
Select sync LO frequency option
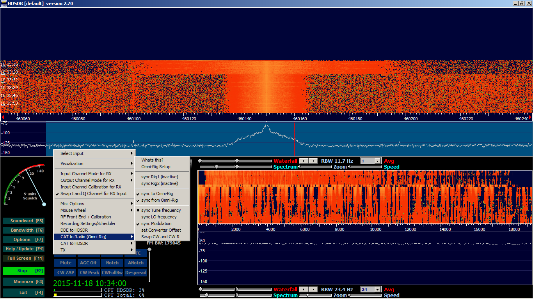pyautogui.click(x=162, y=217)
